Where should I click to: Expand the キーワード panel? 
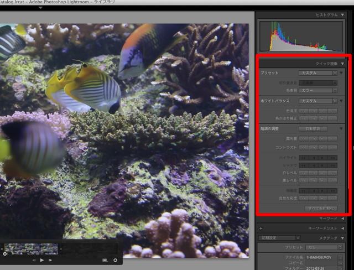(x=343, y=219)
